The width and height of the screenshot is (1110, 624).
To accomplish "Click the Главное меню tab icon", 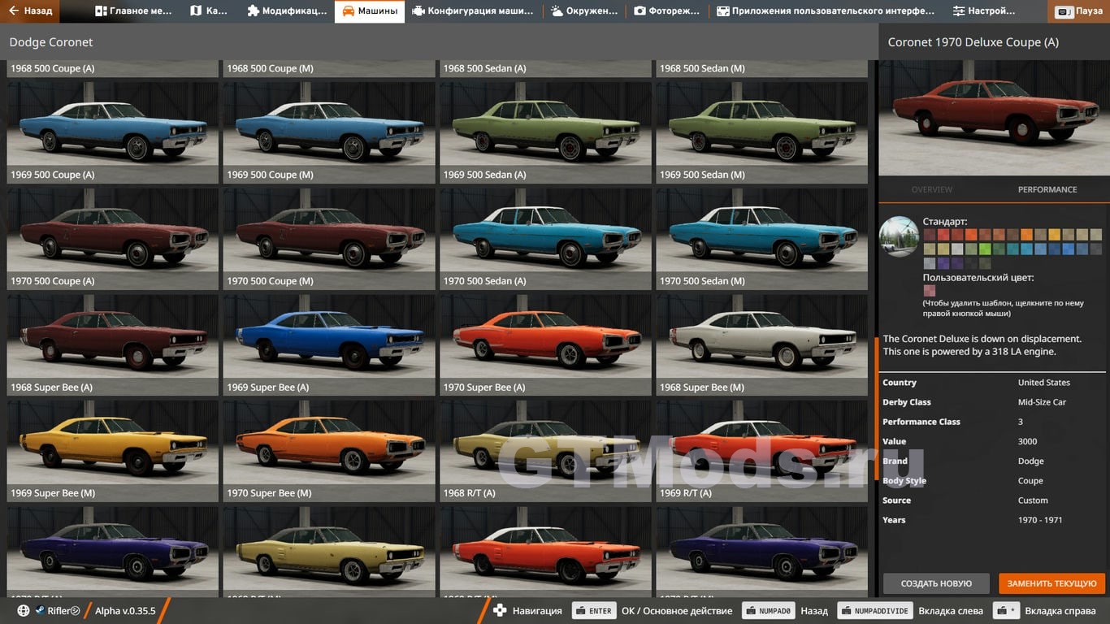I will 101,11.
